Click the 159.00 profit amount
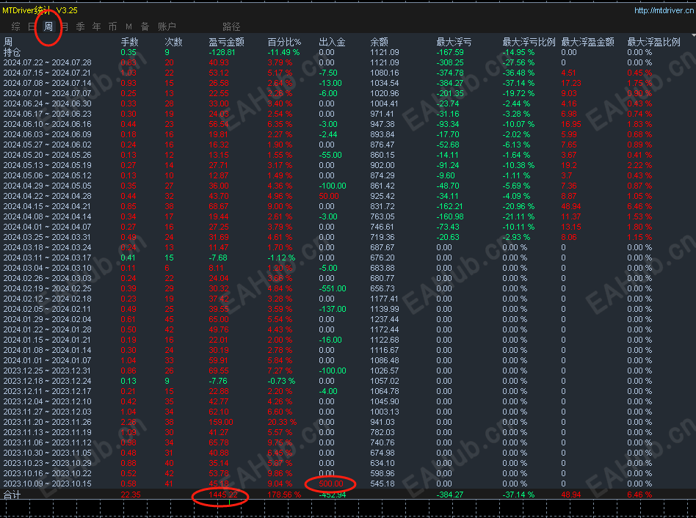This screenshot has width=696, height=518. pos(221,422)
